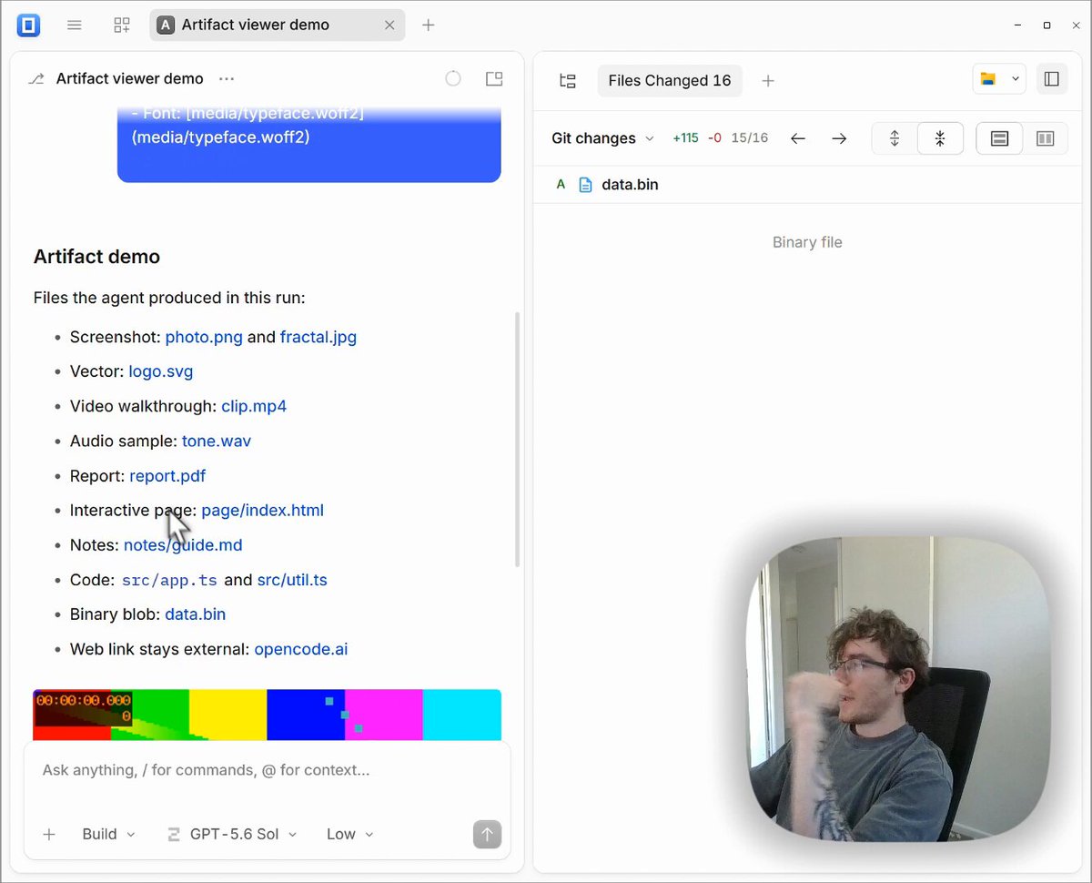Open the Build agent dropdown
Viewport: 1092px width, 883px height.
point(108,835)
